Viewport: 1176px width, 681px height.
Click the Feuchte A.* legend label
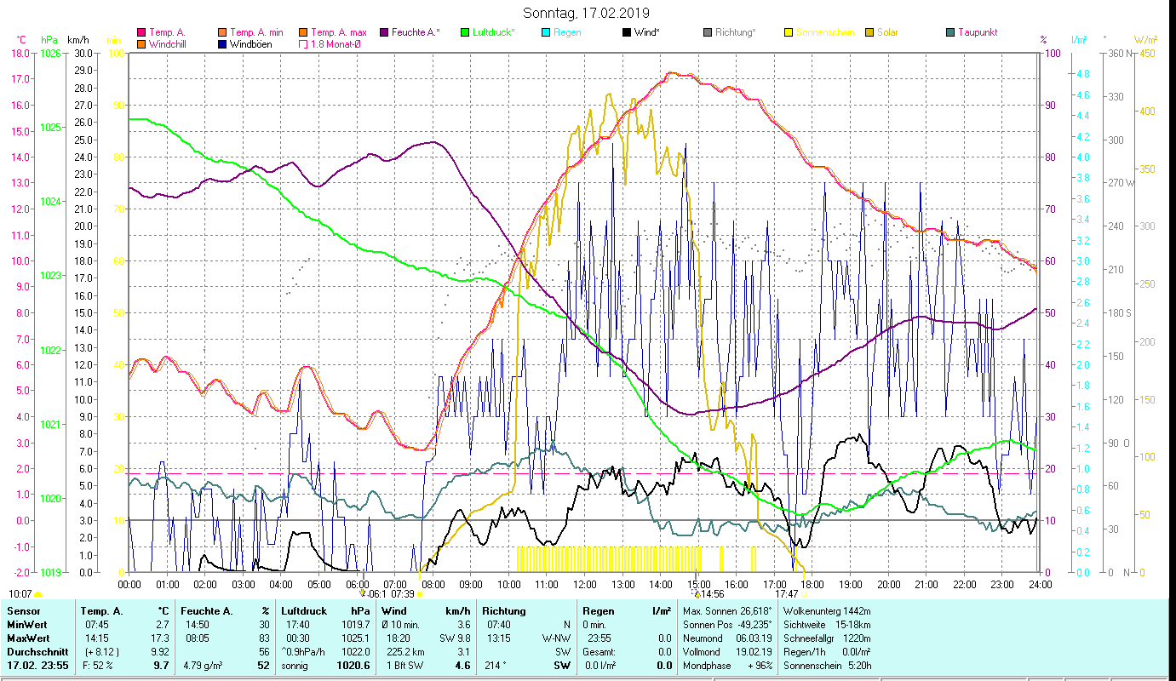click(x=416, y=32)
